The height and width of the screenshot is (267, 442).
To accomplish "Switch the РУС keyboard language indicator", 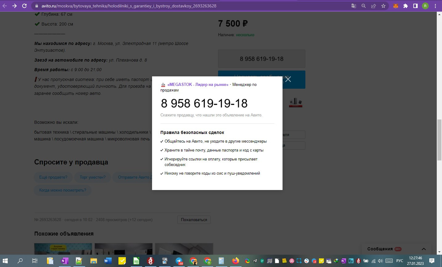I will [399, 261].
